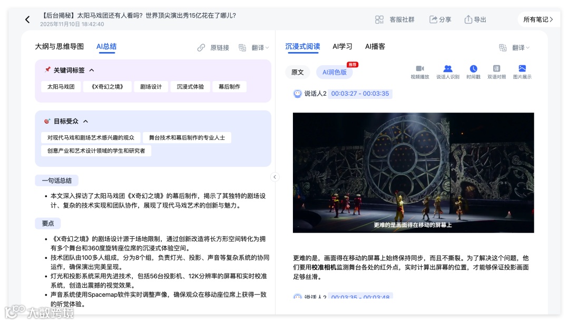Viewport: 569px width, 323px height.
Task: Switch to the AI学习 tab
Action: pos(342,46)
